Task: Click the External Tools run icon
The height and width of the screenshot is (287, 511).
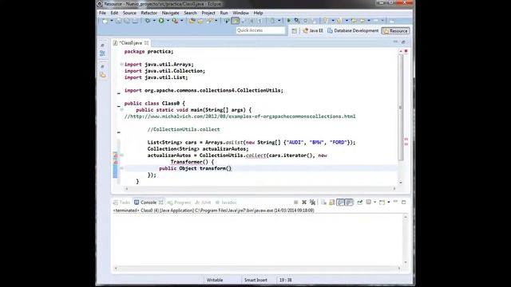Action: [x=176, y=21]
